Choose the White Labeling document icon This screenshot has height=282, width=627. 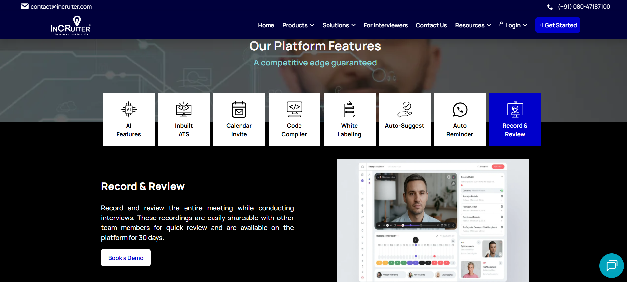pos(349,110)
